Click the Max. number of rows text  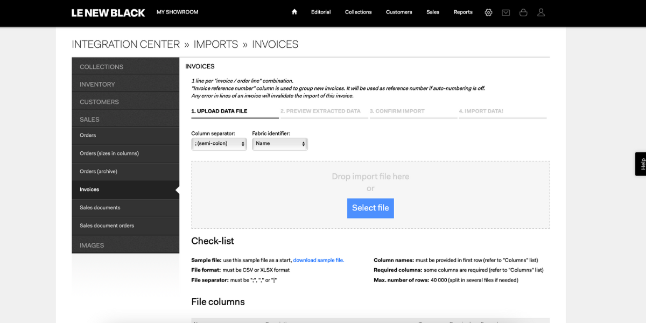[446, 280]
